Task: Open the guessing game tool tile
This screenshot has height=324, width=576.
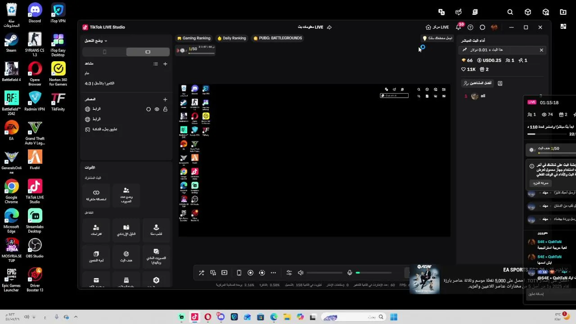Action: [x=96, y=256]
